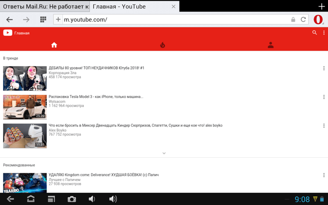
Task: Open channel Корпорация Зла
Action: 63,73
